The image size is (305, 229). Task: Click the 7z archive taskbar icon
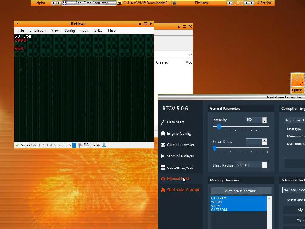pyautogui.click(x=119, y=3)
